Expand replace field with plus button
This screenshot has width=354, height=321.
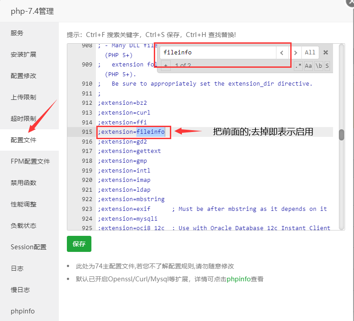(166, 66)
